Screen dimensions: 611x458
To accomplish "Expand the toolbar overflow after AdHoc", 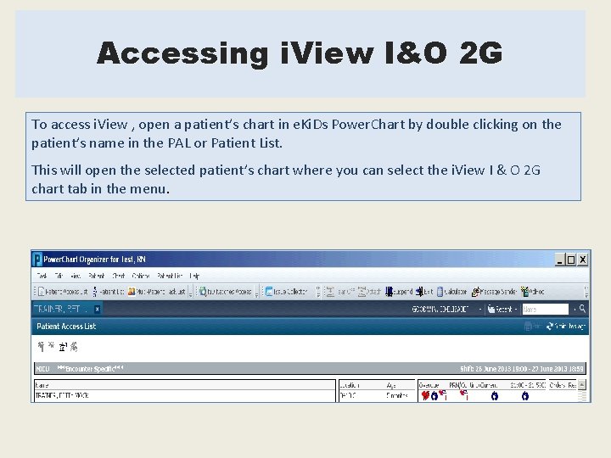I will click(586, 291).
